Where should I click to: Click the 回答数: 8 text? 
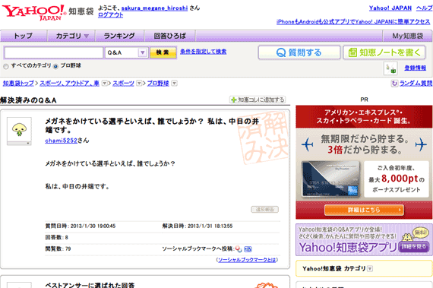click(57, 238)
